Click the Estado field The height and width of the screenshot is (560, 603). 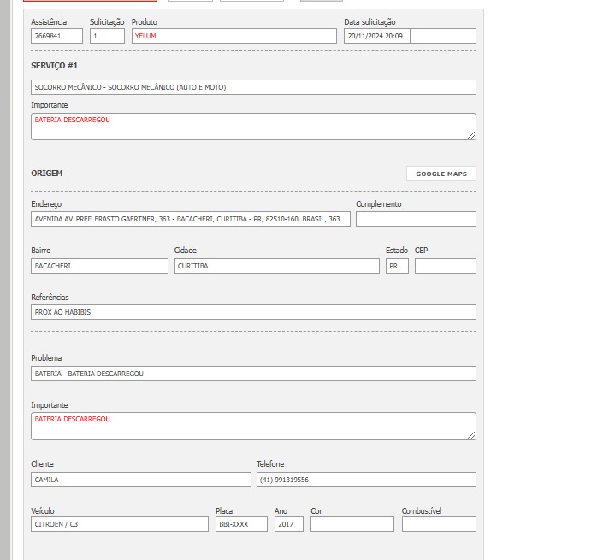point(397,266)
